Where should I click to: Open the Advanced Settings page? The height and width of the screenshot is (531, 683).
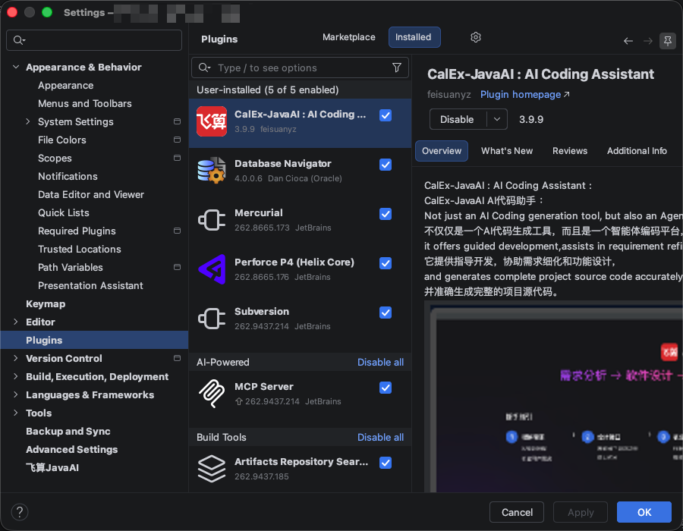72,449
